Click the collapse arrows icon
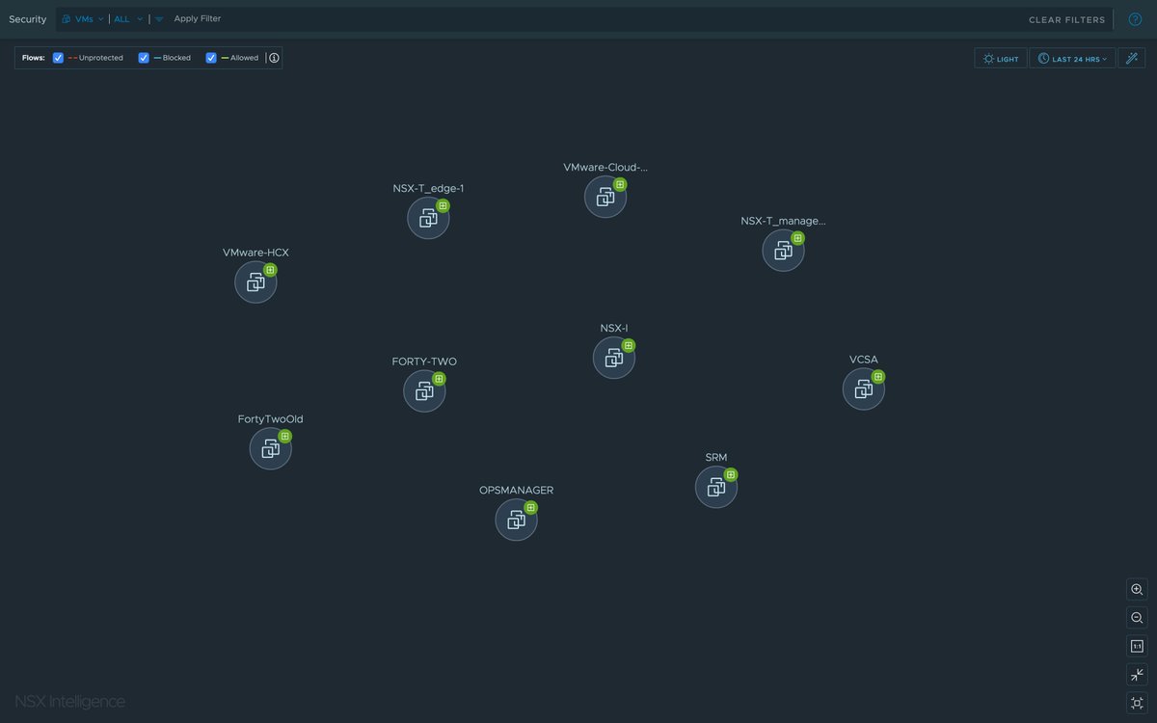The image size is (1157, 723). click(1137, 675)
